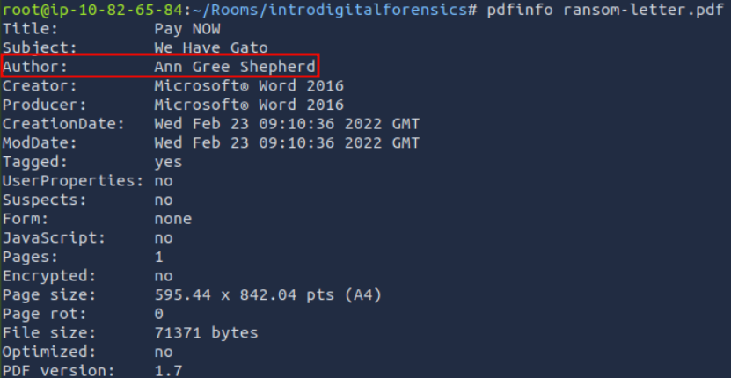Click the ModDate timestamp value
The height and width of the screenshot is (378, 731).
286,142
